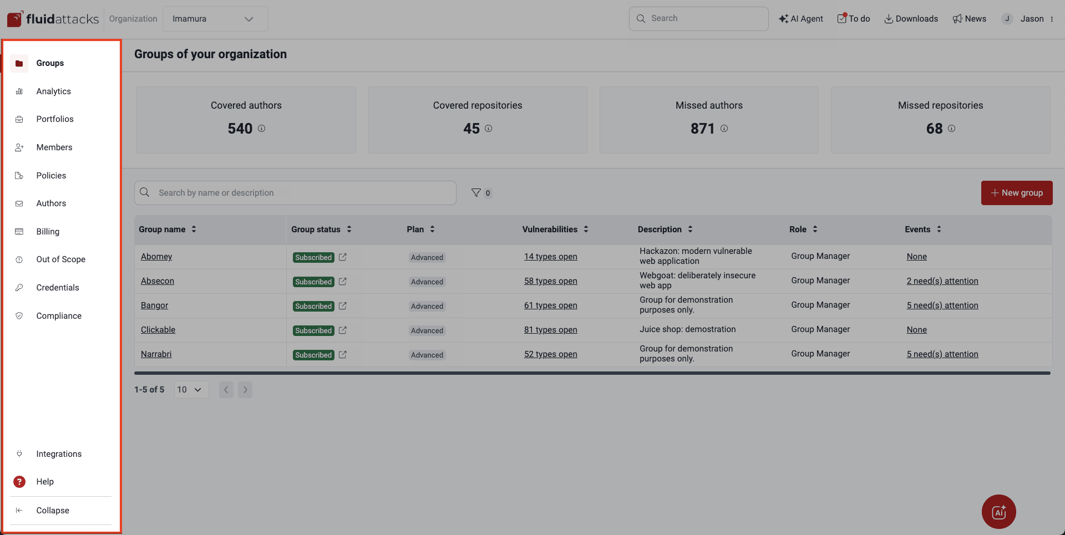
Task: Click the AI assistant floating button
Action: coord(998,512)
